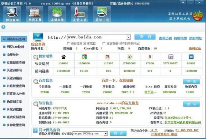Click the purple Yahoo icon

(x=171, y=57)
